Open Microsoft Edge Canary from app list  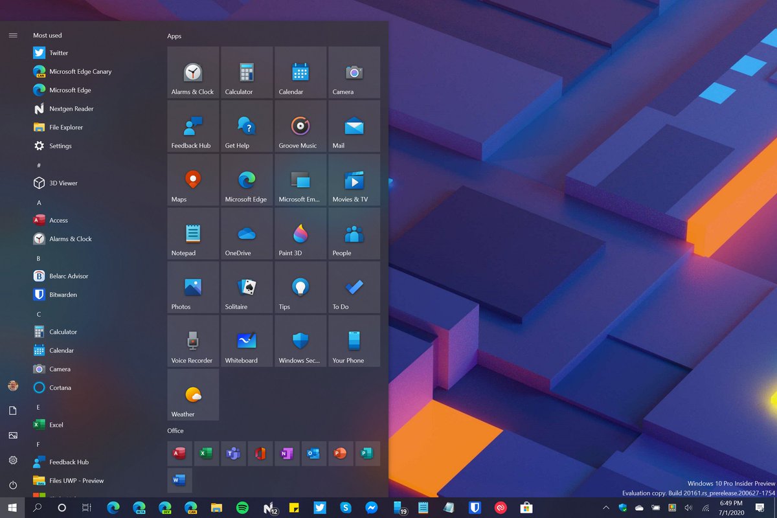(x=94, y=72)
